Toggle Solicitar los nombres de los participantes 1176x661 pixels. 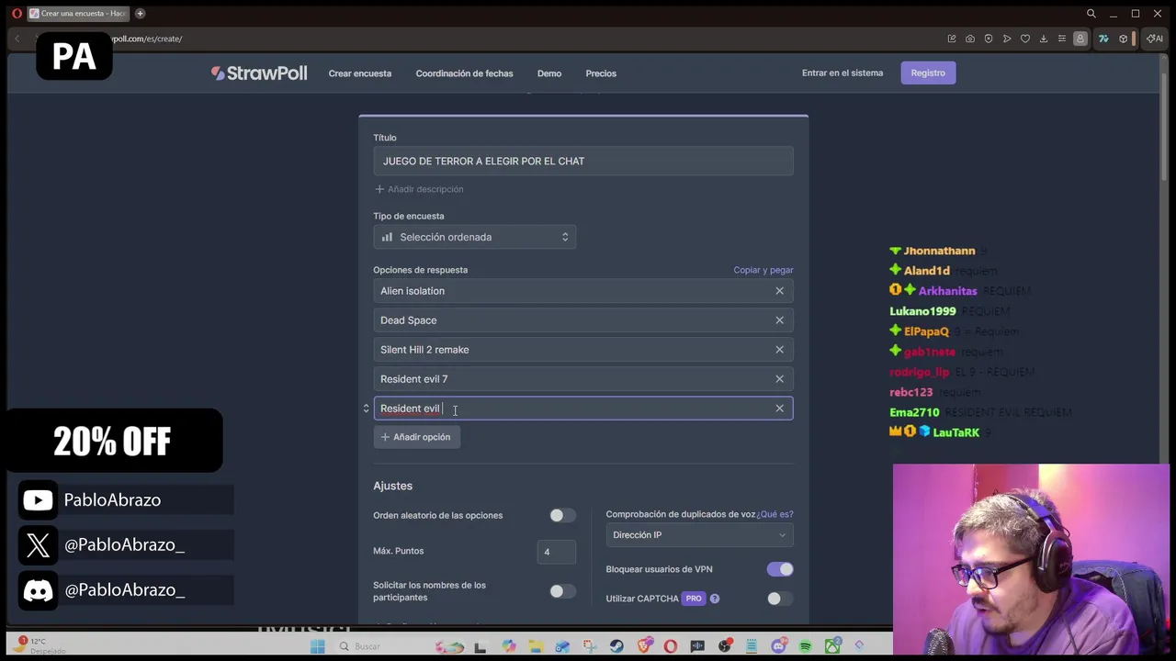coord(562,592)
